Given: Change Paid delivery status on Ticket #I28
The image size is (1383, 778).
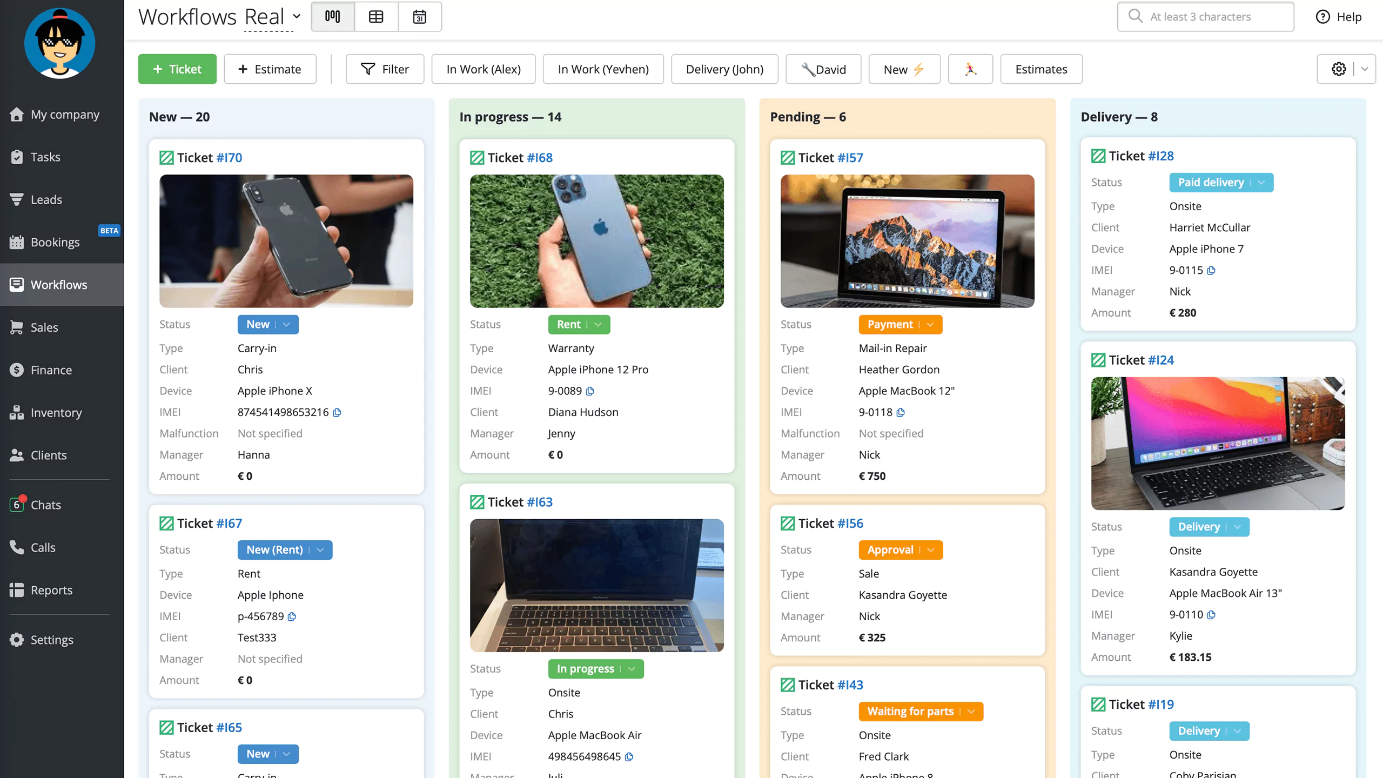Looking at the screenshot, I should tap(1221, 183).
